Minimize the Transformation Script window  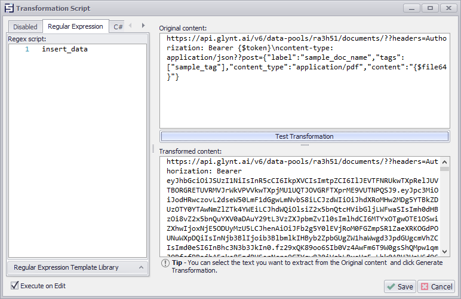(x=412, y=8)
